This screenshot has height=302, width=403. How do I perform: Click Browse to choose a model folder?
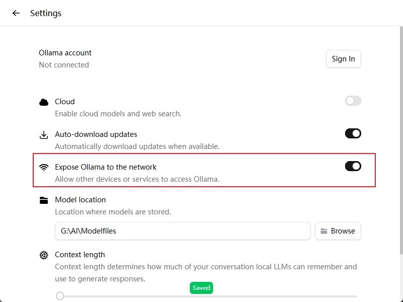tap(338, 231)
